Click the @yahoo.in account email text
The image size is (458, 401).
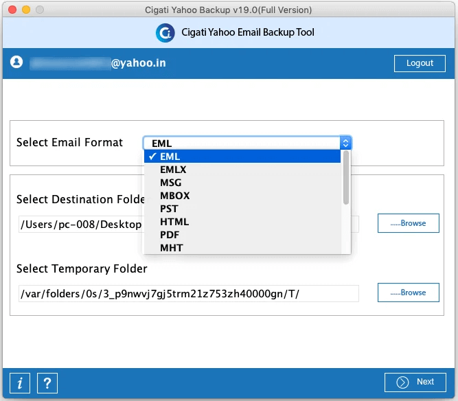139,62
